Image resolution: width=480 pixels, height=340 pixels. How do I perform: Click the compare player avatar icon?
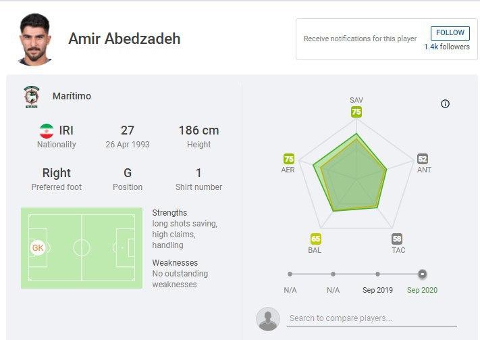click(x=268, y=318)
